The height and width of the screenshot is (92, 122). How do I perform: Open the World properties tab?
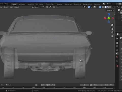tap(117, 57)
